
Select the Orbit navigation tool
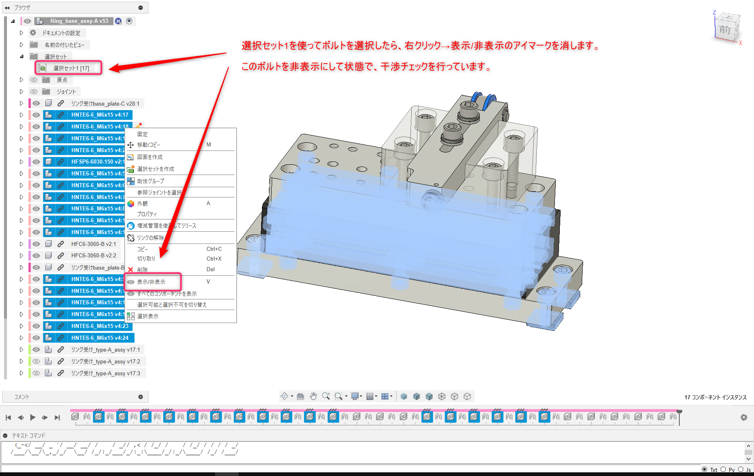click(284, 396)
